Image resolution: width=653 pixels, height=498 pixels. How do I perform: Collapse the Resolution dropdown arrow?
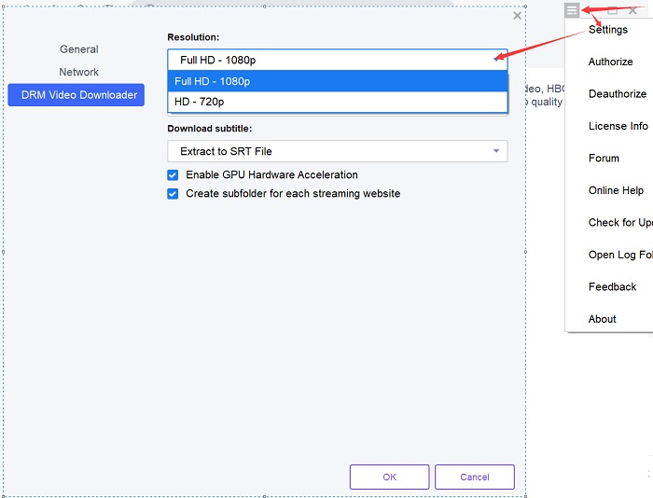click(496, 60)
